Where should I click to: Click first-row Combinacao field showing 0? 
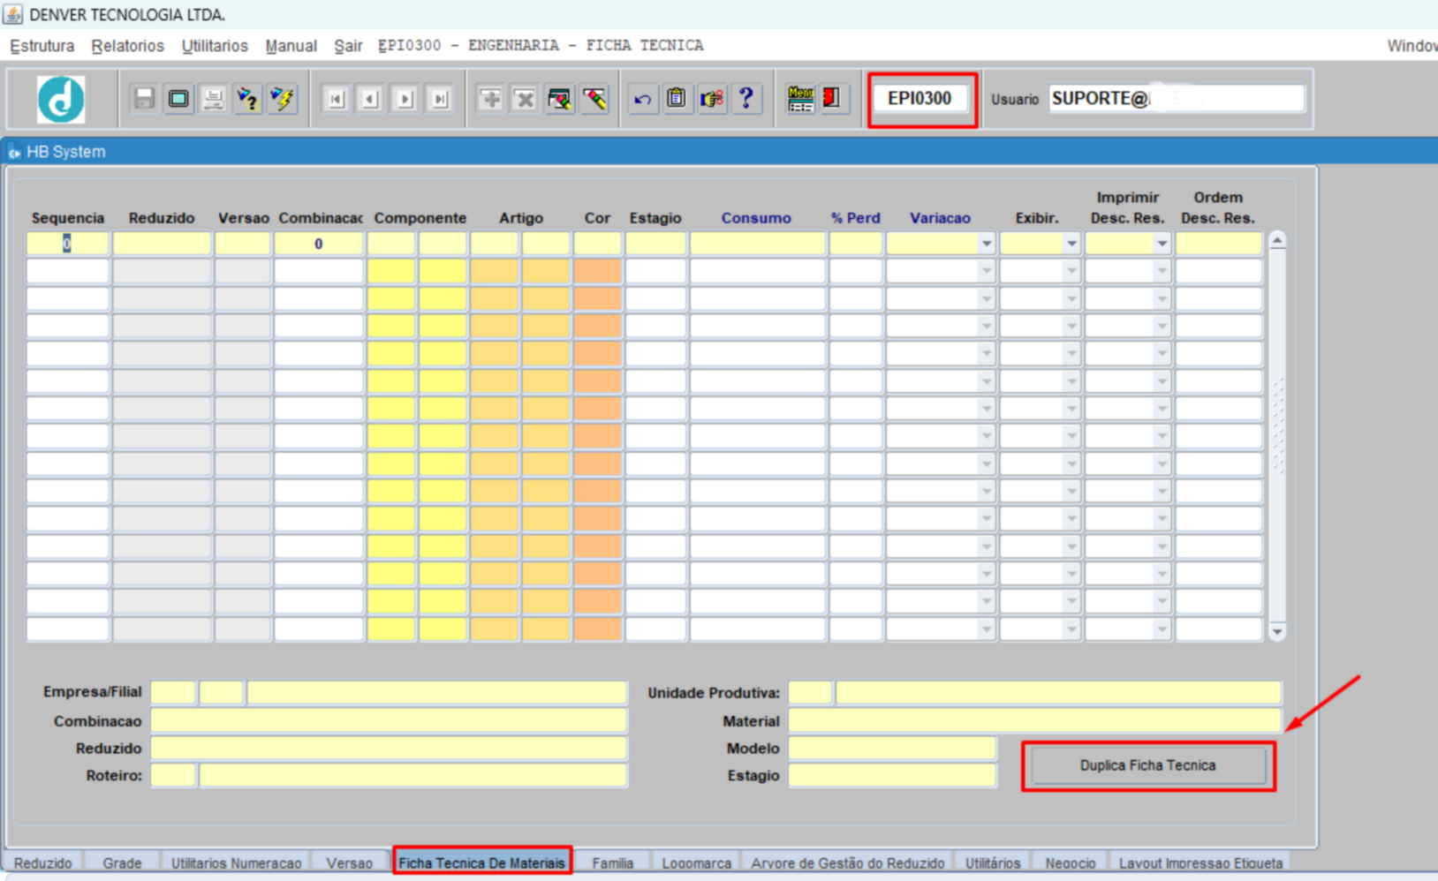(x=319, y=244)
